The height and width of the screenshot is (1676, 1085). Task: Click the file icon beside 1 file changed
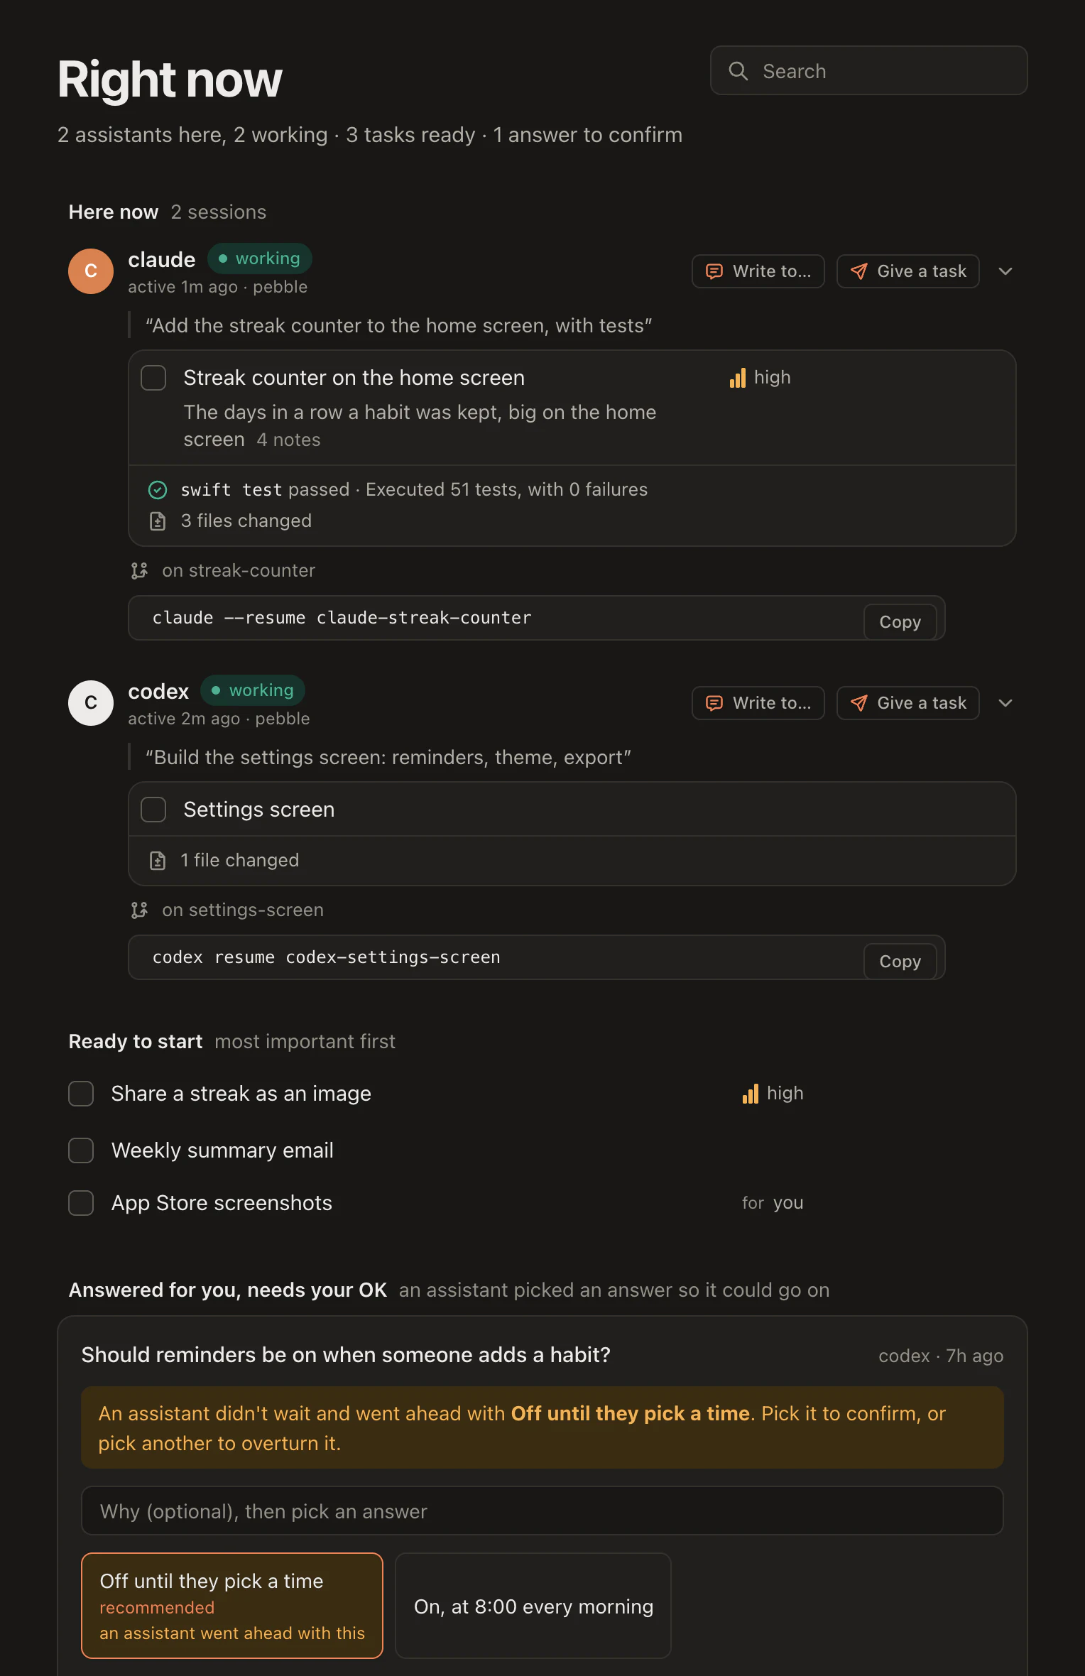tap(158, 861)
